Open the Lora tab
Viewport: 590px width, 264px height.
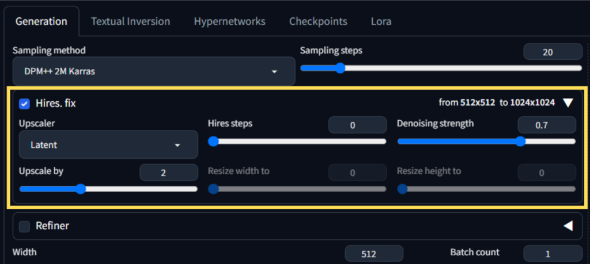[381, 21]
